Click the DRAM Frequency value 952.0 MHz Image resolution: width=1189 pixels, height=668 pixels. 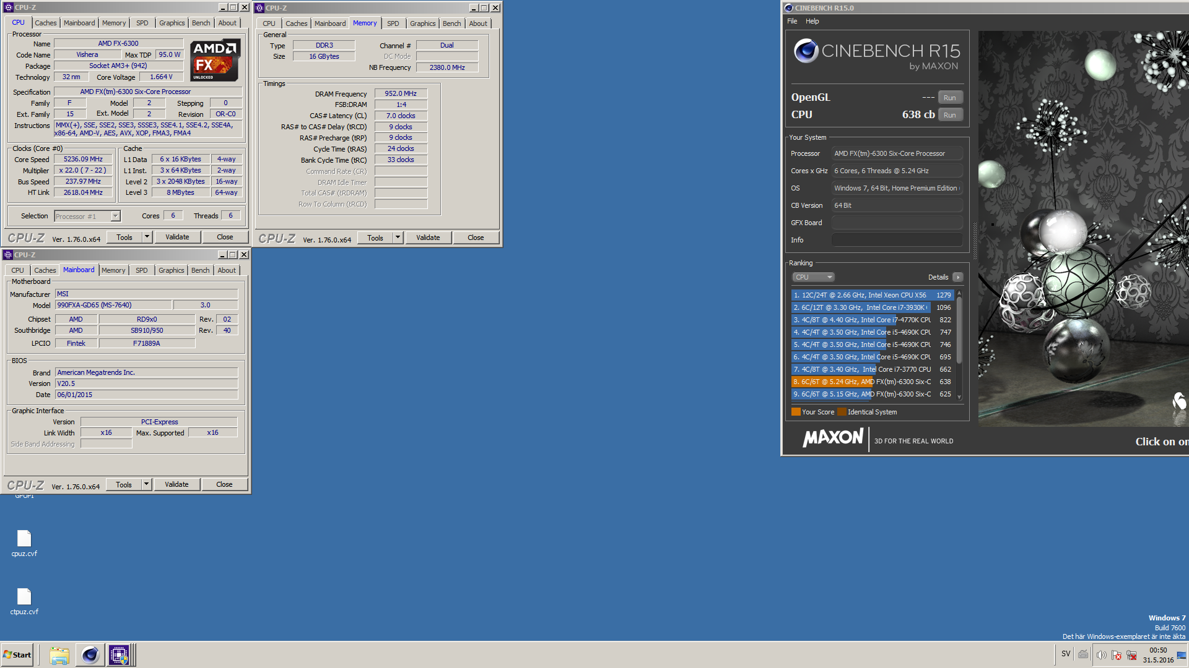click(x=401, y=93)
